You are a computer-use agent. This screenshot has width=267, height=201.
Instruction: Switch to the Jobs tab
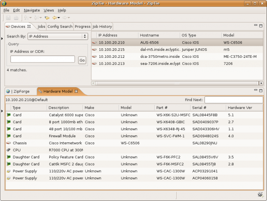[x=41, y=27]
